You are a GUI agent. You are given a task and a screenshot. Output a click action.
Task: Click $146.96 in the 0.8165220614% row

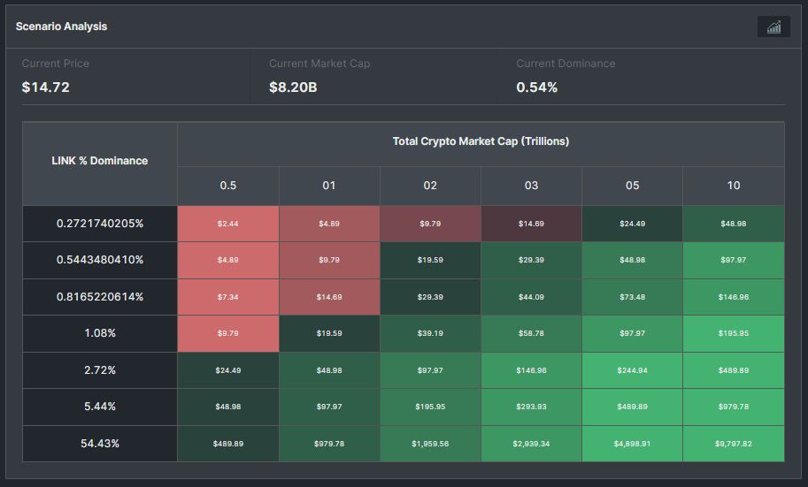pos(734,297)
